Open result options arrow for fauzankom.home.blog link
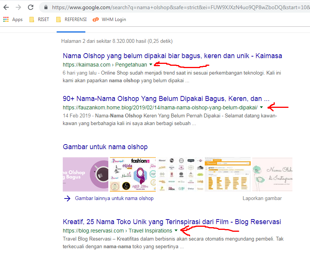Image resolution: width=310 pixels, height=257 pixels. pyautogui.click(x=261, y=107)
